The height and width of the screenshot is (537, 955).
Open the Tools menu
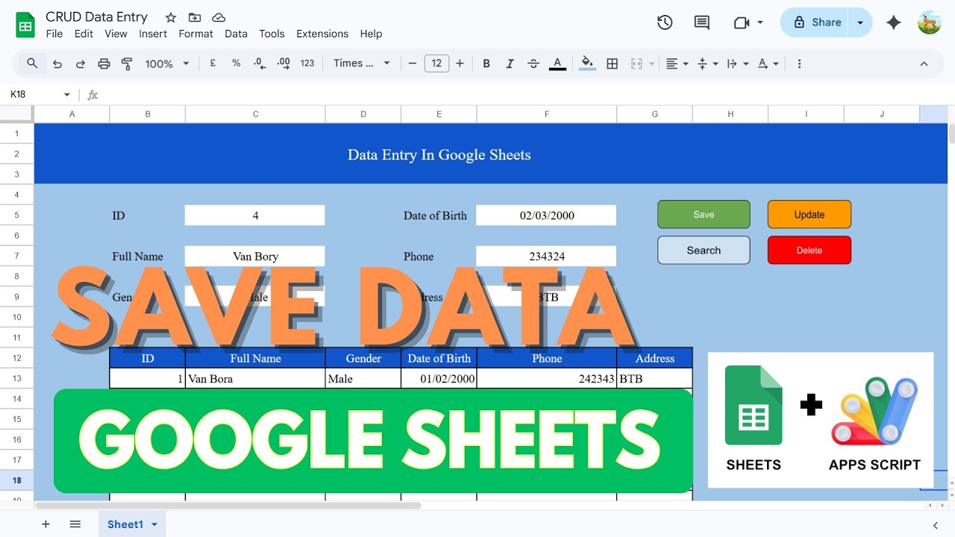click(x=272, y=34)
